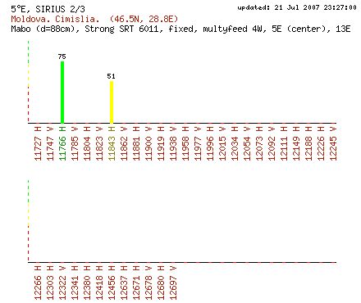
Task: Click olive frequency label 11843 H
Action: pos(112,143)
